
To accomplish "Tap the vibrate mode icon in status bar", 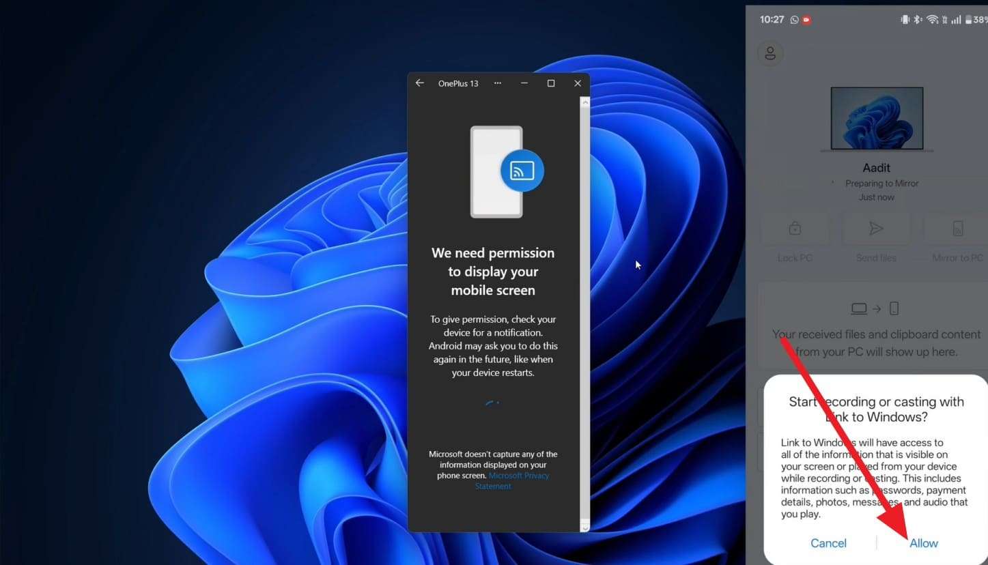I will click(x=905, y=20).
